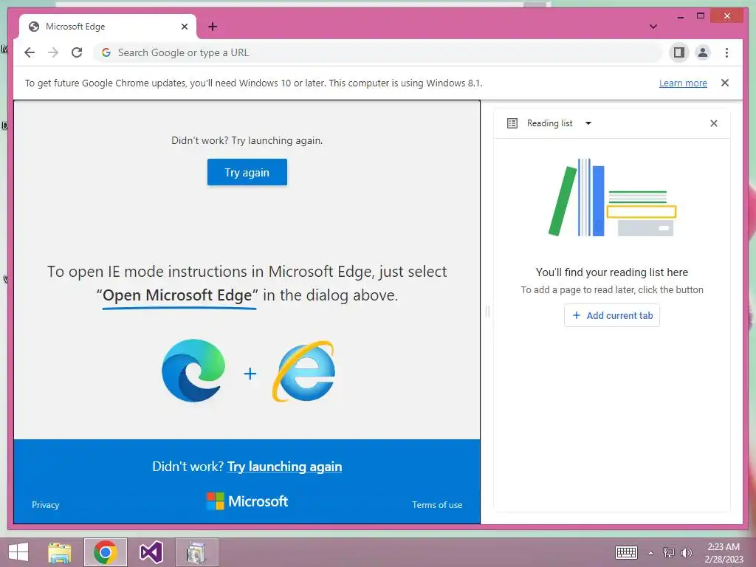This screenshot has height=567, width=756.
Task: Click the side panel resize handle
Action: click(x=487, y=312)
